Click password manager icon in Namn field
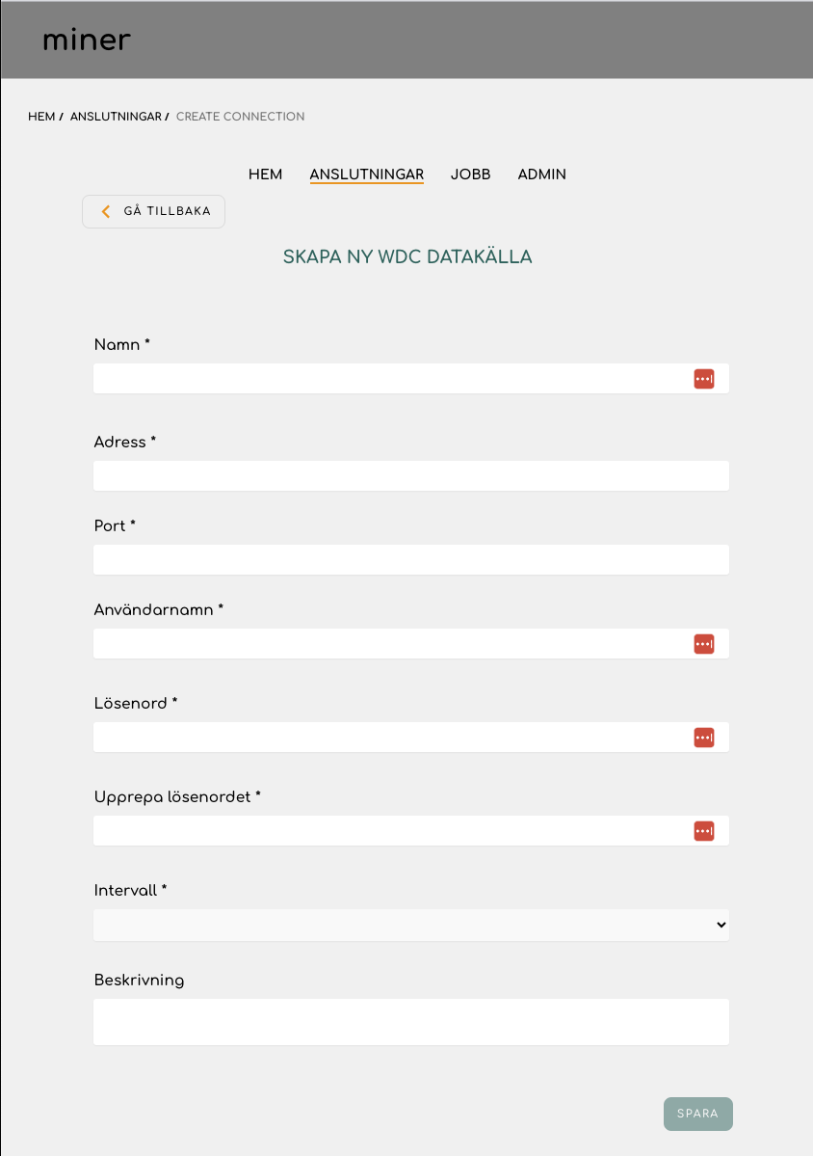This screenshot has height=1156, width=813. (704, 379)
